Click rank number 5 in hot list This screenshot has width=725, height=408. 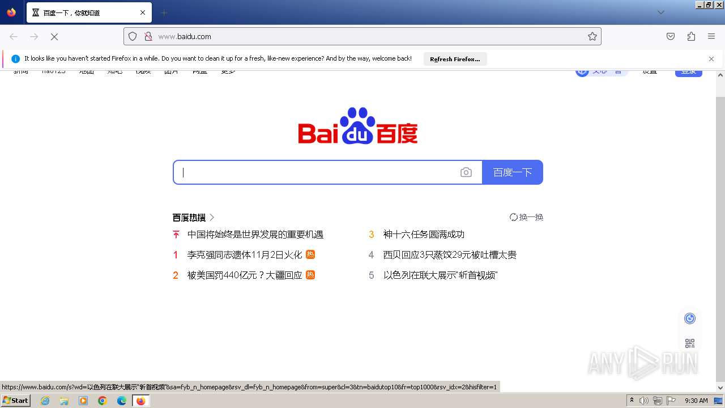coord(372,275)
